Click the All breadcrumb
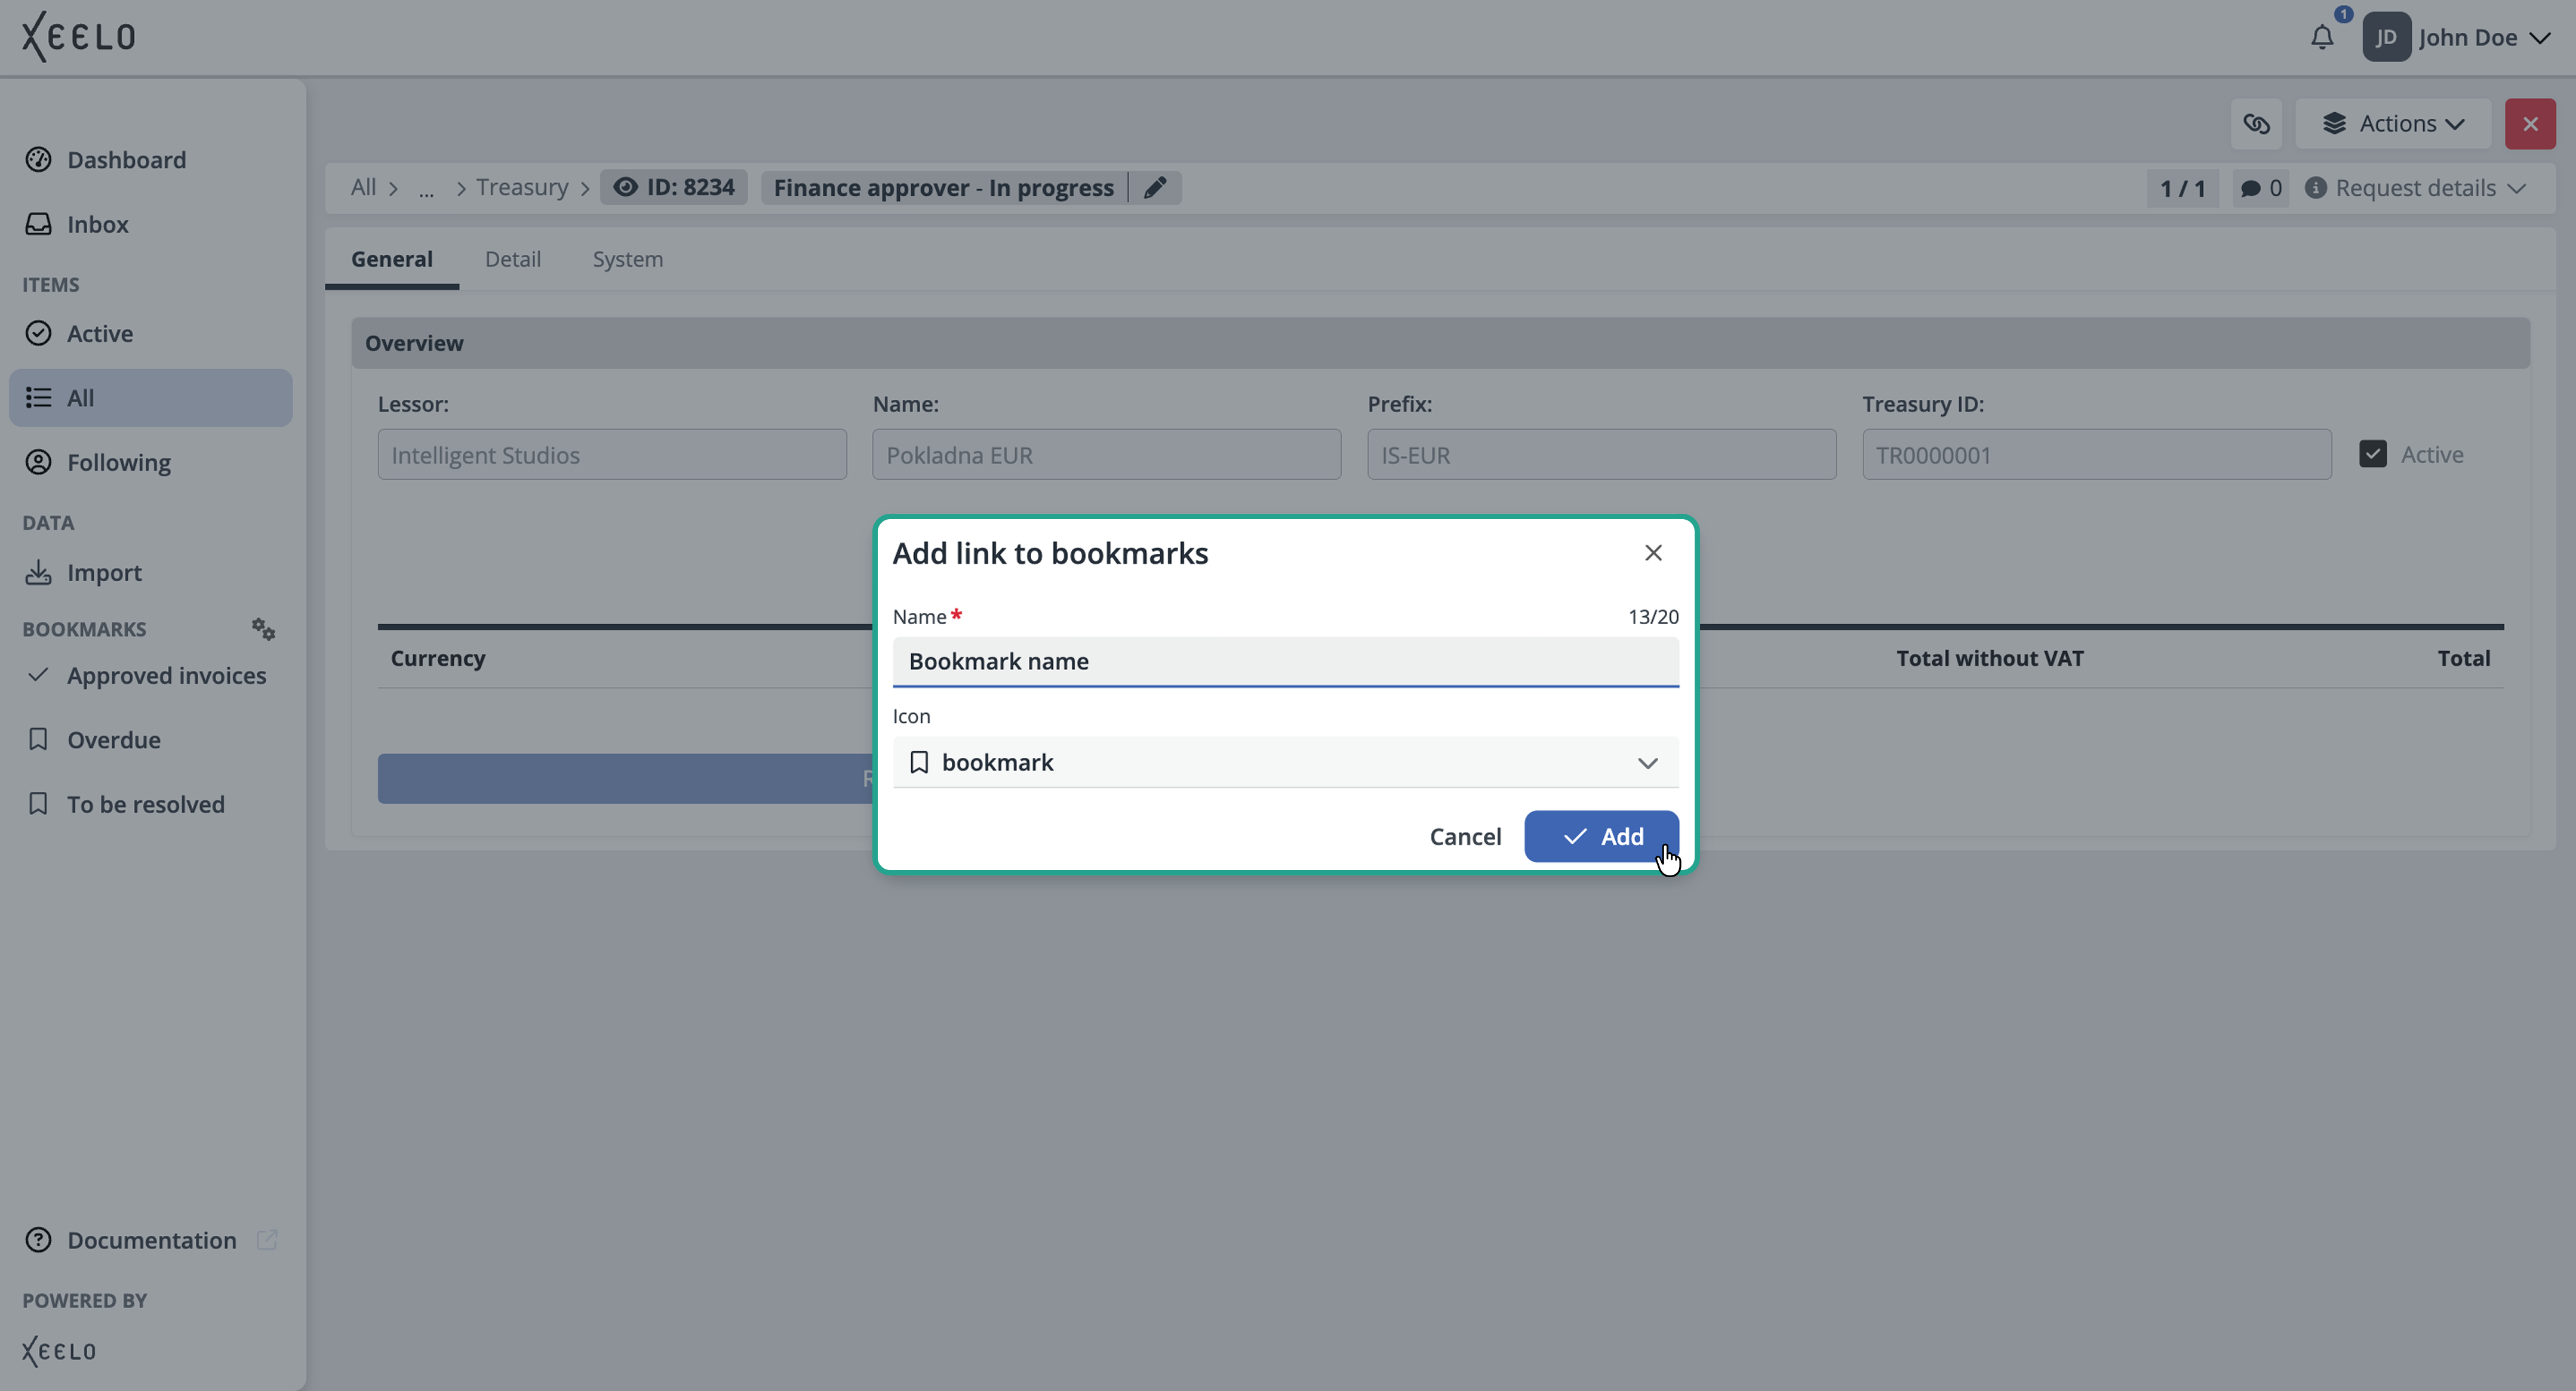This screenshot has width=2576, height=1391. (x=363, y=188)
